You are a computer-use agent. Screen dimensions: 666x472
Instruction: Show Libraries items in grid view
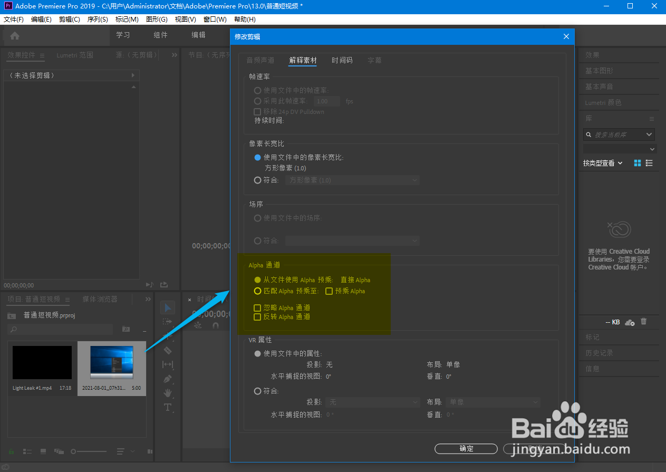(x=638, y=163)
